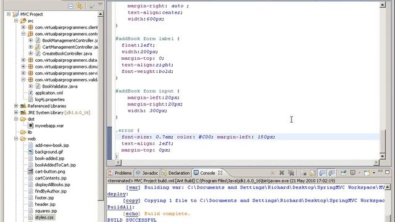This screenshot has width=395, height=222.
Task: Click Pin Console icon
Action: [x=343, y=173]
